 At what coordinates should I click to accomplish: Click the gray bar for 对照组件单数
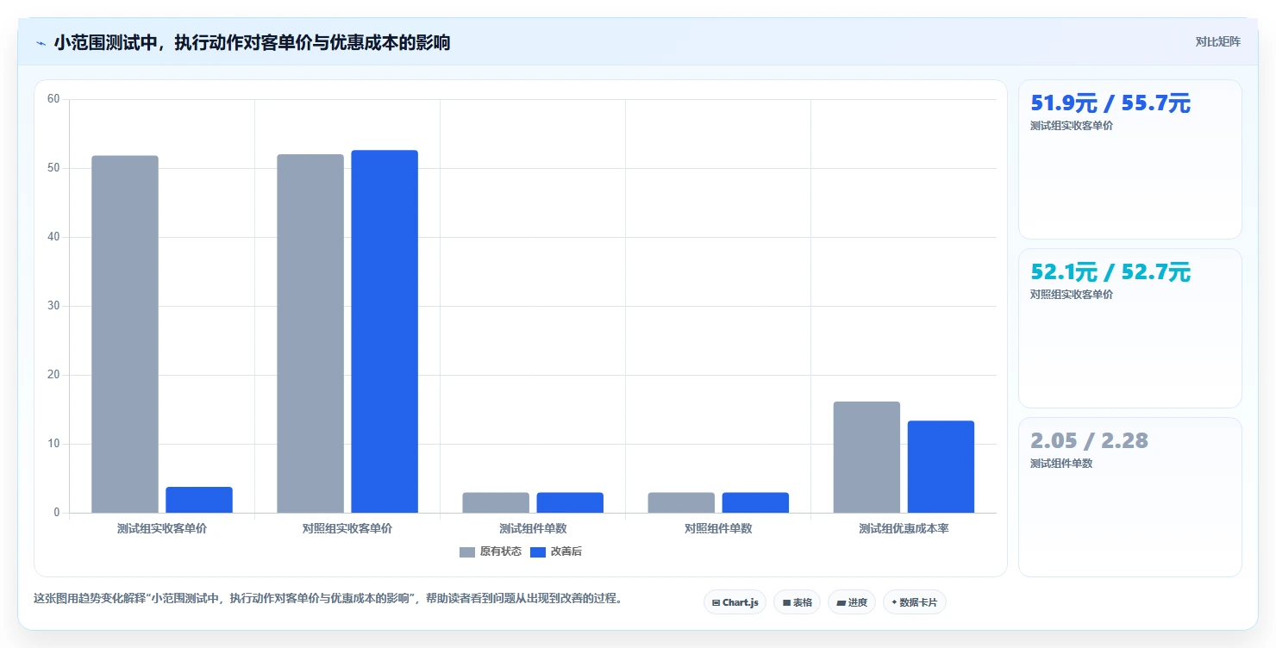[681, 502]
